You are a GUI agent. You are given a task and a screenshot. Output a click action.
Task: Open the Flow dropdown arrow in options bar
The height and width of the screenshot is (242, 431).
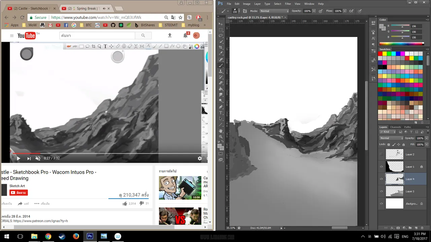coord(345,11)
